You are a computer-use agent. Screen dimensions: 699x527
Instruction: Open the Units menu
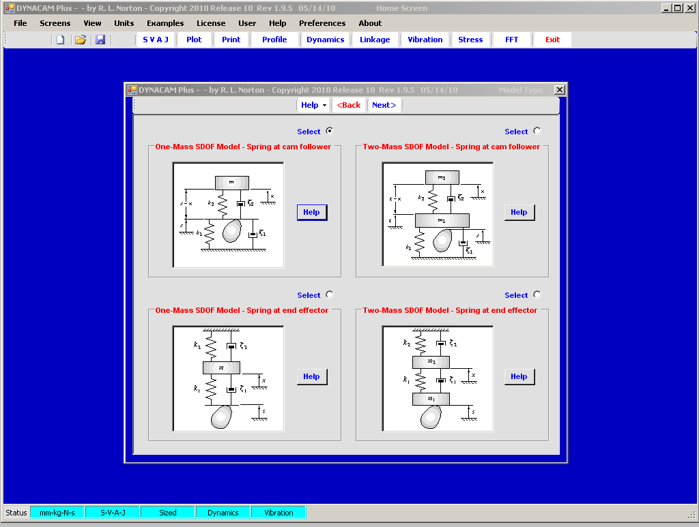tap(124, 23)
